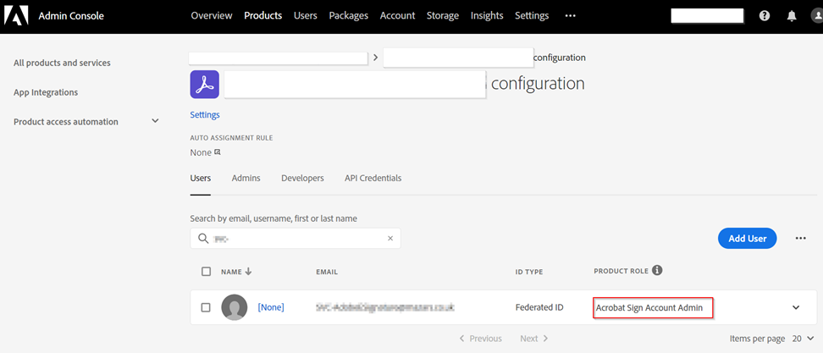Open Items per page dropdown
Screen dimensions: 823x353
tap(804, 339)
